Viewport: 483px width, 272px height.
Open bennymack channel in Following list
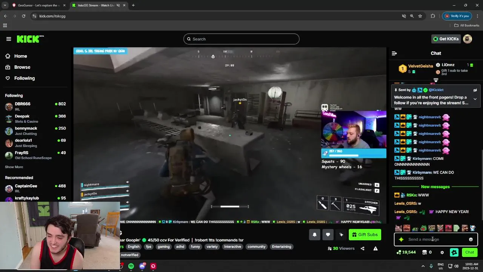35,131
